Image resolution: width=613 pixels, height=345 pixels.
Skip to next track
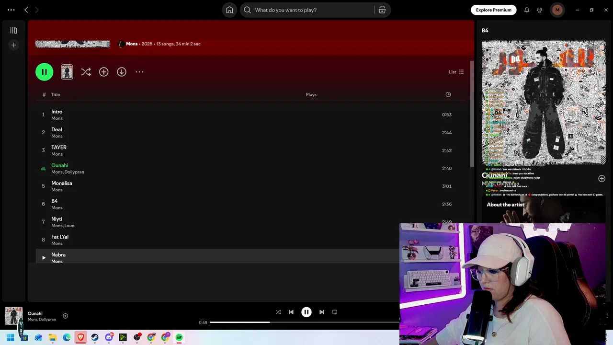pyautogui.click(x=322, y=312)
